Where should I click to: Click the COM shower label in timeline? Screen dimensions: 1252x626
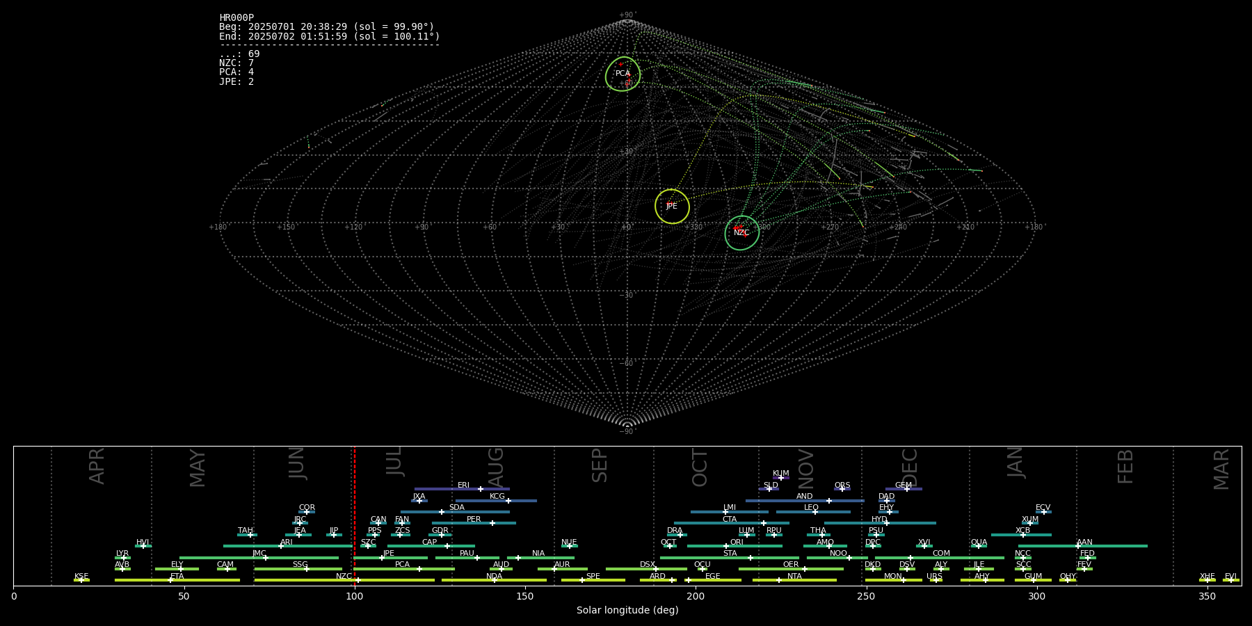tap(941, 554)
